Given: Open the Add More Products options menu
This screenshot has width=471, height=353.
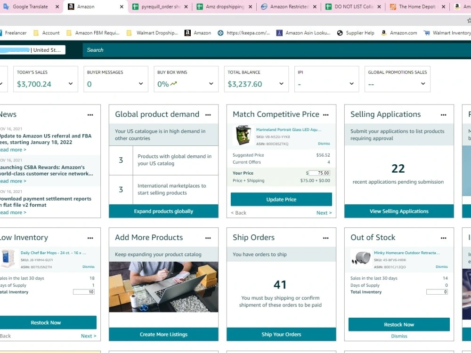Looking at the screenshot, I should 208,238.
